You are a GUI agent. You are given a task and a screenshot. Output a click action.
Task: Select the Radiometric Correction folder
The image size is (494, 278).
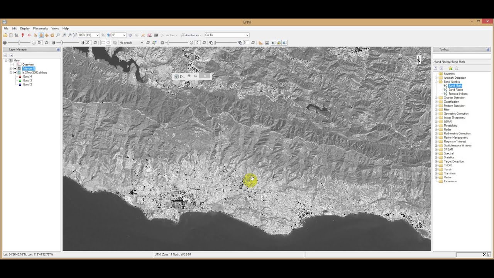(x=457, y=134)
